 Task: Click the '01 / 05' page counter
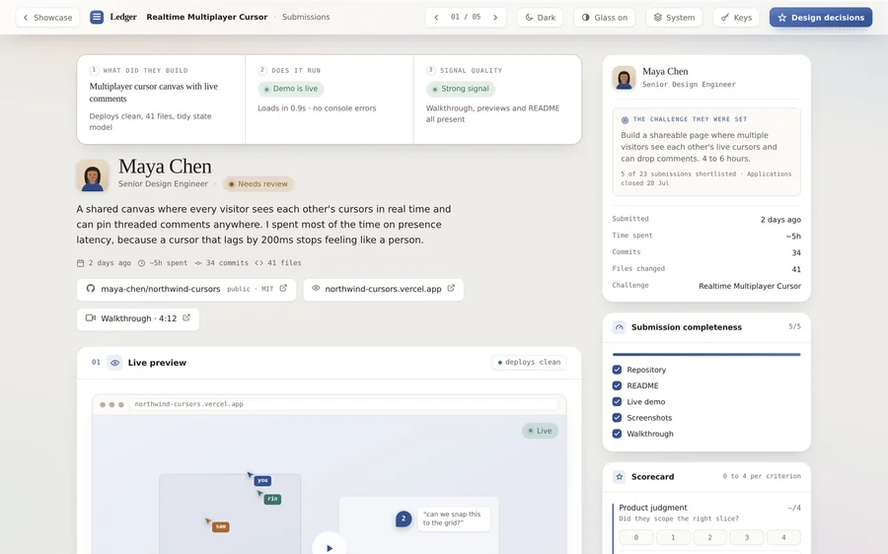point(466,17)
